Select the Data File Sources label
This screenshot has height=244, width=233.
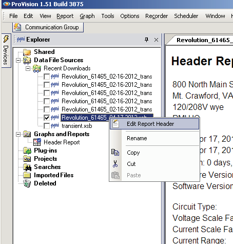pos(59,60)
